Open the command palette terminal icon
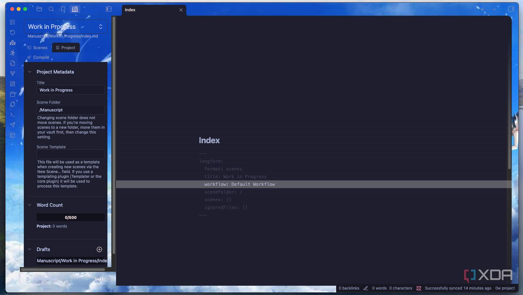Image resolution: width=523 pixels, height=295 pixels. [x=13, y=115]
